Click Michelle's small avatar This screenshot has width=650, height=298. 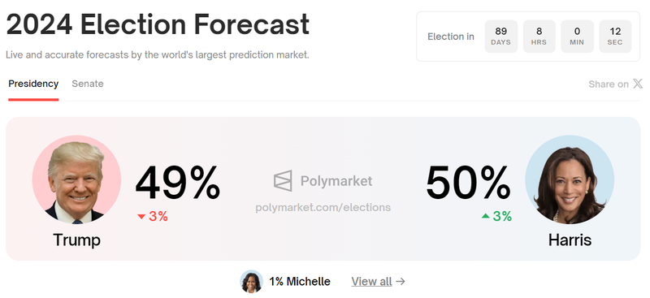point(252,282)
